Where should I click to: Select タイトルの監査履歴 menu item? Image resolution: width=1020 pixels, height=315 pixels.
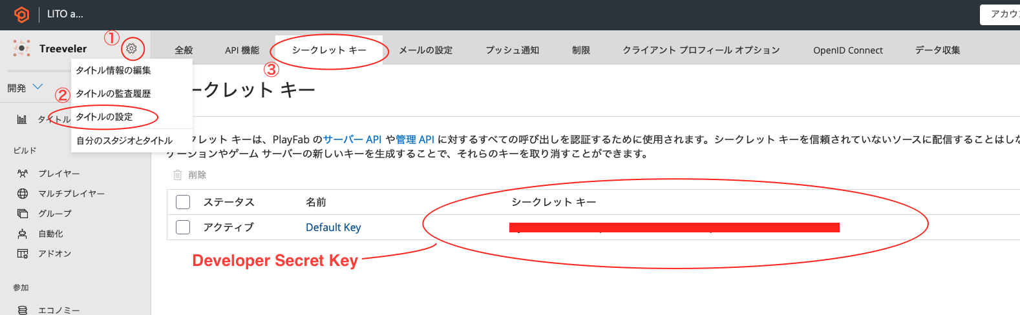coord(132,94)
